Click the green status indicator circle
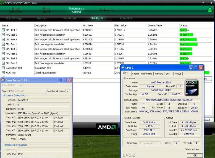215x158 pixels. 209,10
